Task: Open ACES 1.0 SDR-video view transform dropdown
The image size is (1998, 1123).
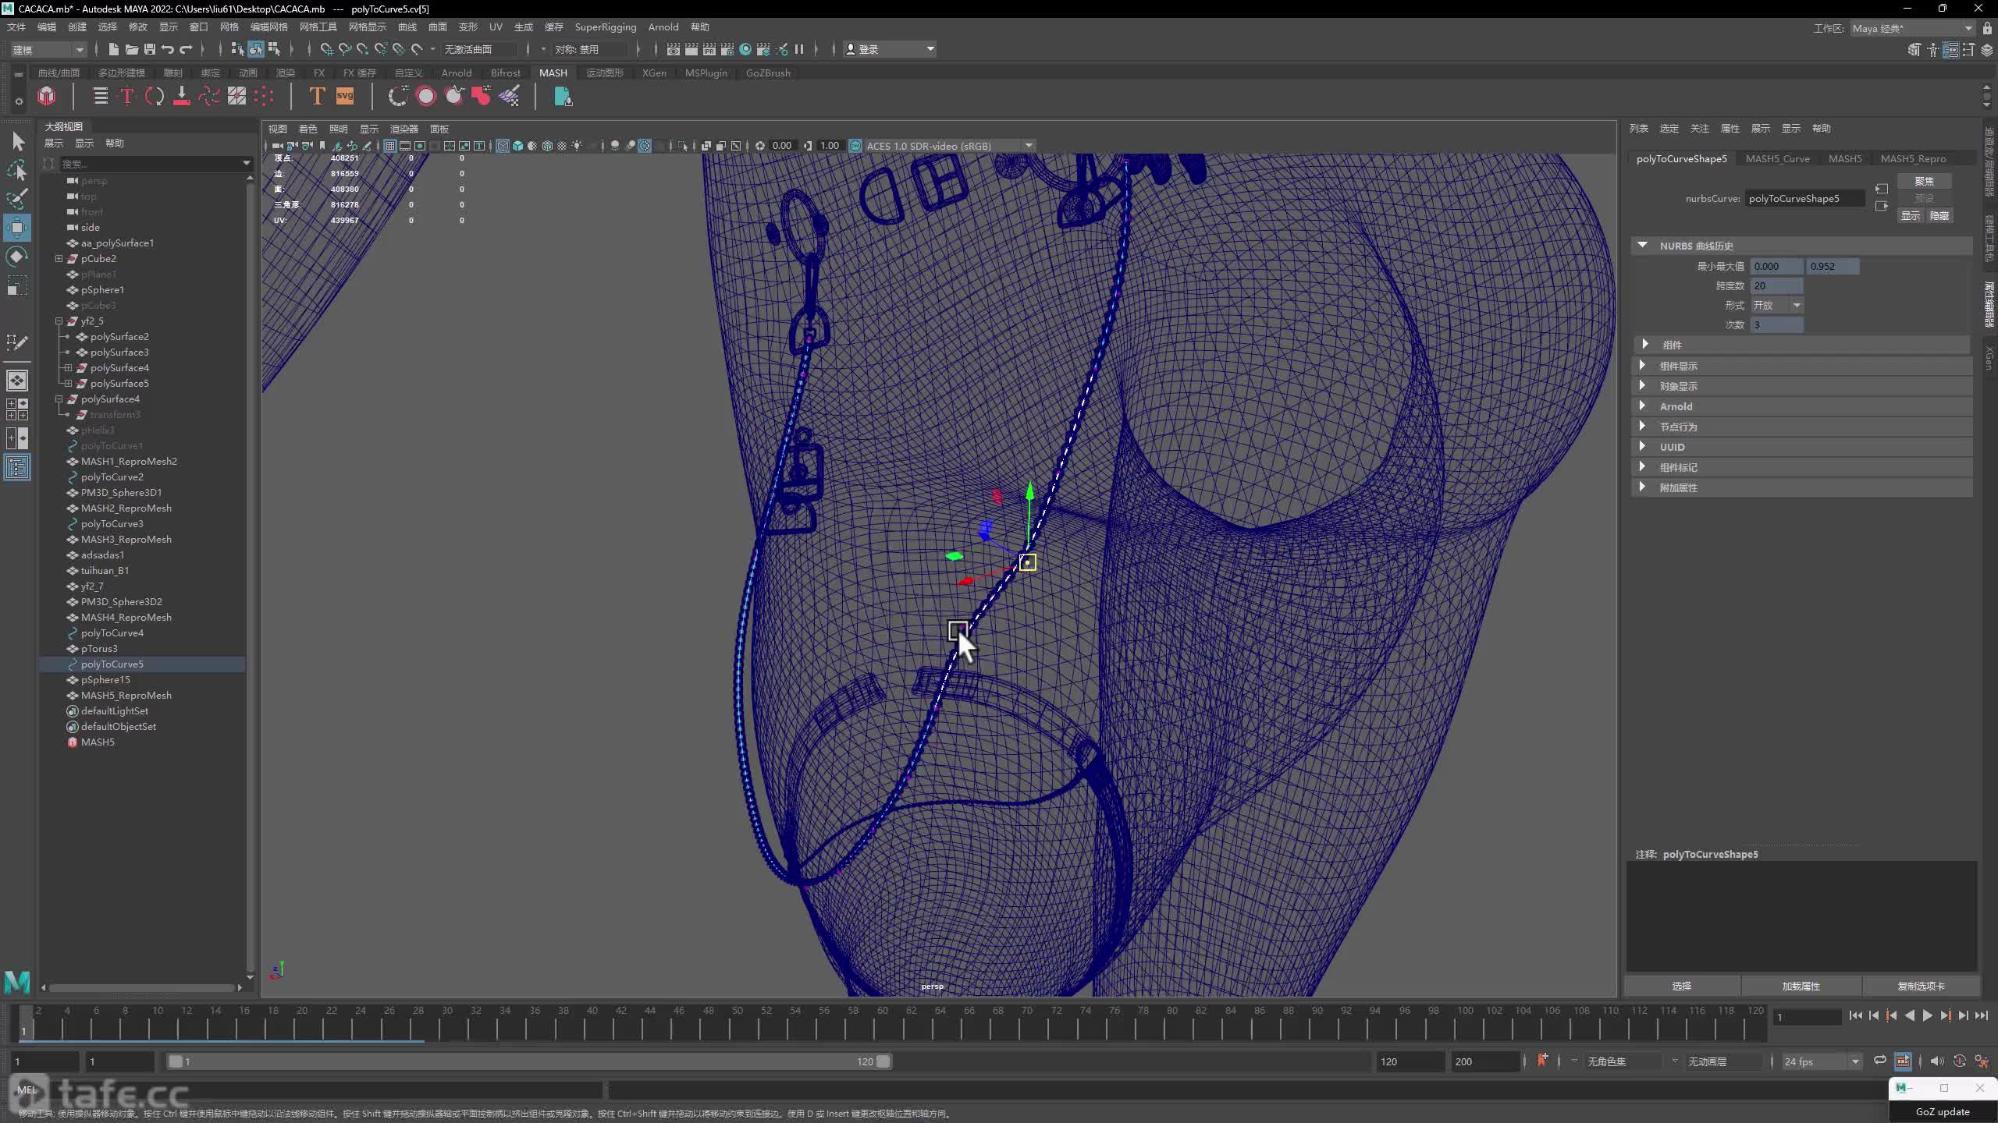Action: pyautogui.click(x=949, y=146)
